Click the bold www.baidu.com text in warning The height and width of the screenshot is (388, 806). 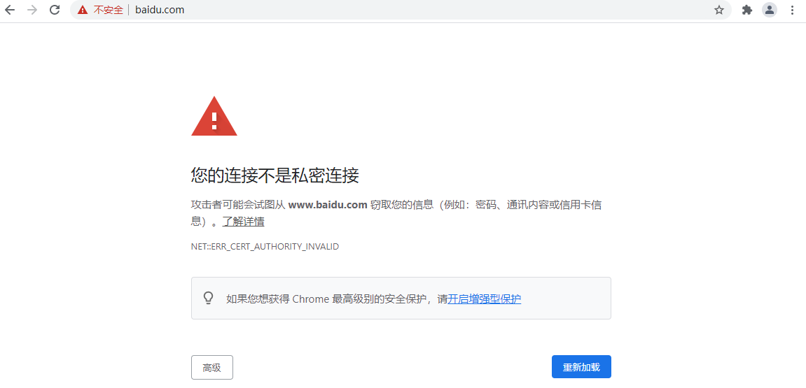click(x=328, y=205)
